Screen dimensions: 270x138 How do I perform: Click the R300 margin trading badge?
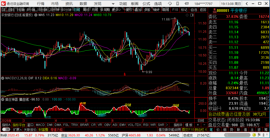pos(215,11)
